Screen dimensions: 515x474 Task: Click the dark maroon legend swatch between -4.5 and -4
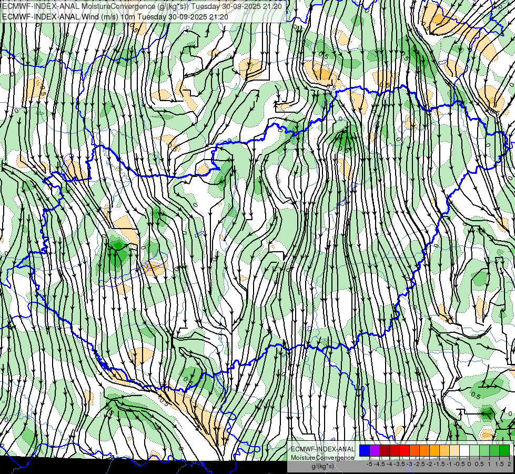385,451
